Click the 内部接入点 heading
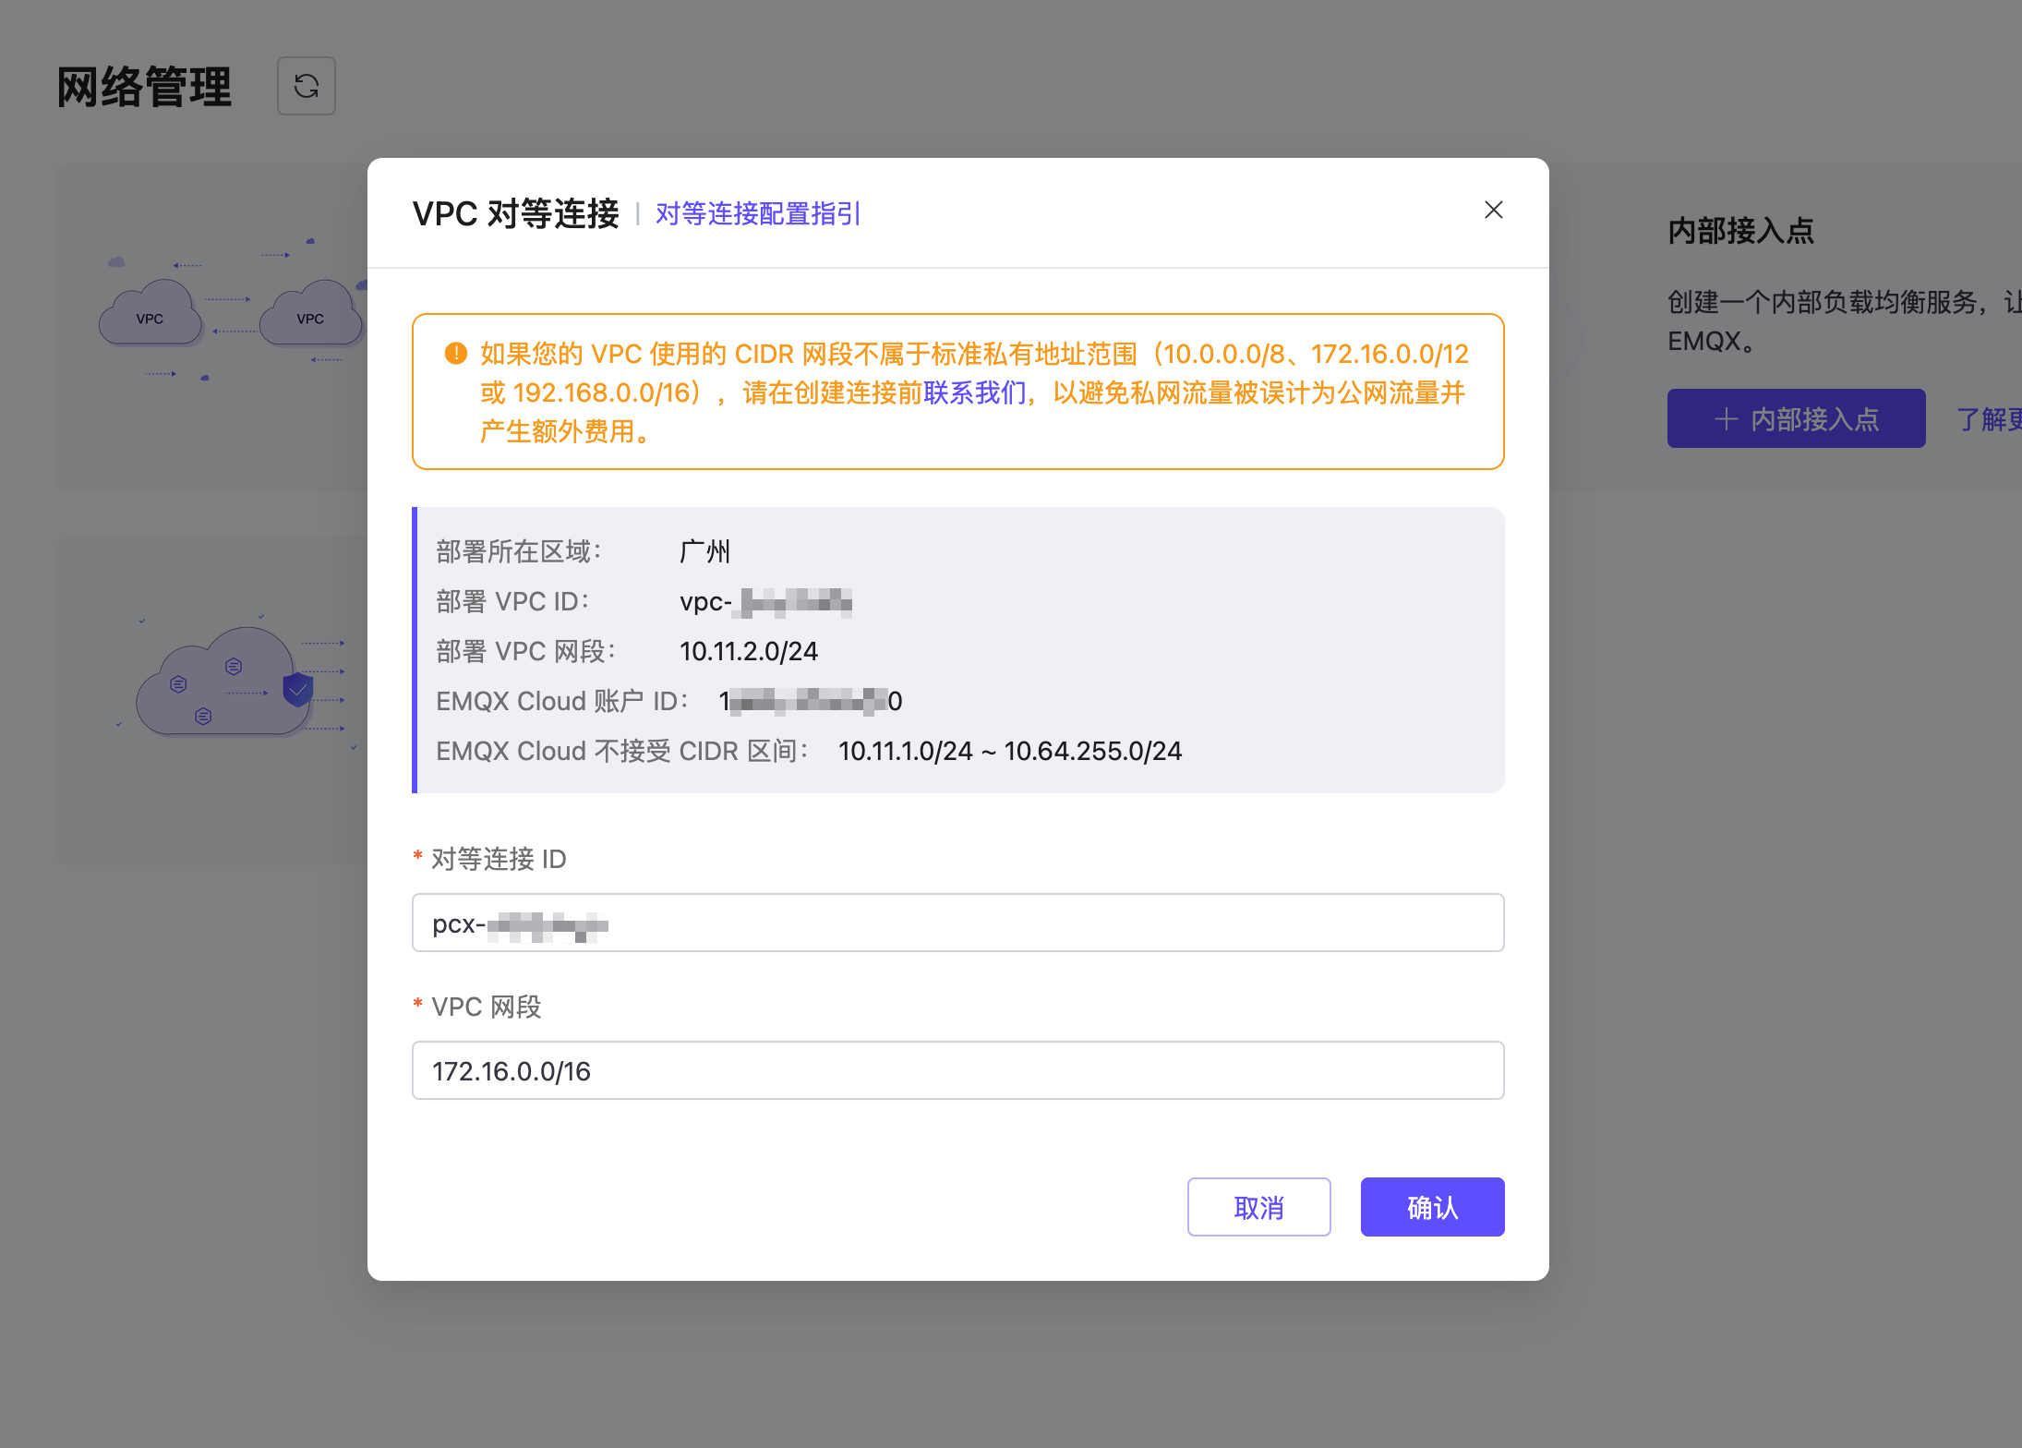The width and height of the screenshot is (2022, 1448). (x=1740, y=231)
